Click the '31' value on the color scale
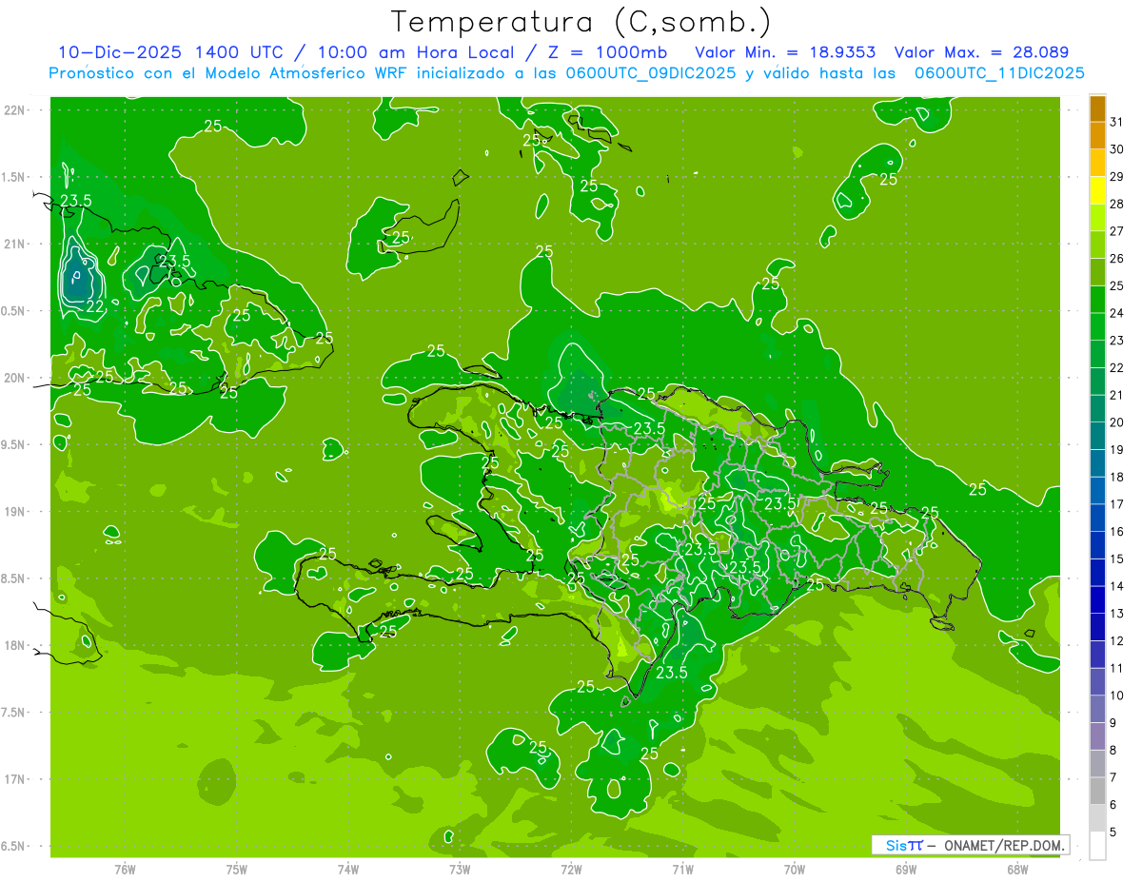The height and width of the screenshot is (882, 1142). (x=1116, y=122)
